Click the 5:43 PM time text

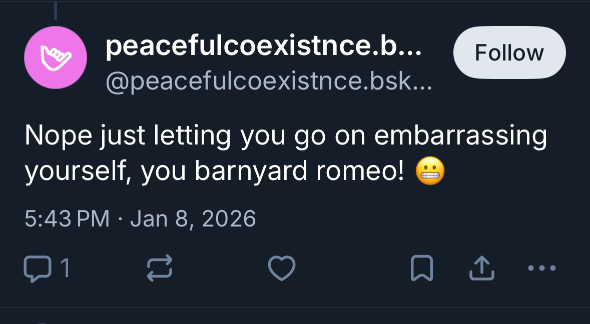point(67,218)
